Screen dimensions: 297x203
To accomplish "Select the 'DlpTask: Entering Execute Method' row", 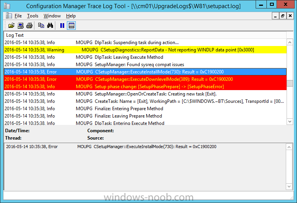I will click(x=145, y=123).
